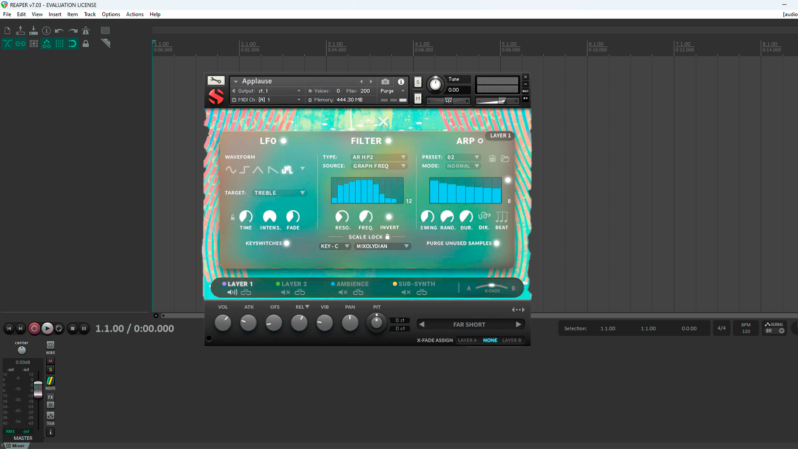Toggle the locking padlock icon in toolbar
The height and width of the screenshot is (449, 798).
pos(86,43)
